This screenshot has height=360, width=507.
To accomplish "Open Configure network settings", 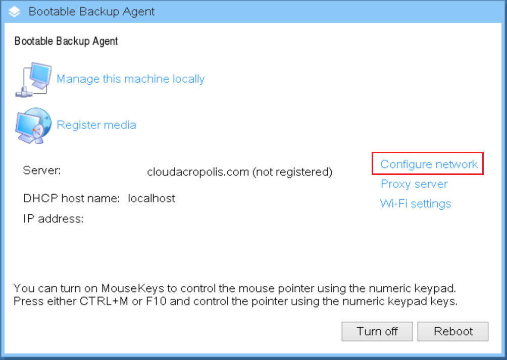I will 429,164.
